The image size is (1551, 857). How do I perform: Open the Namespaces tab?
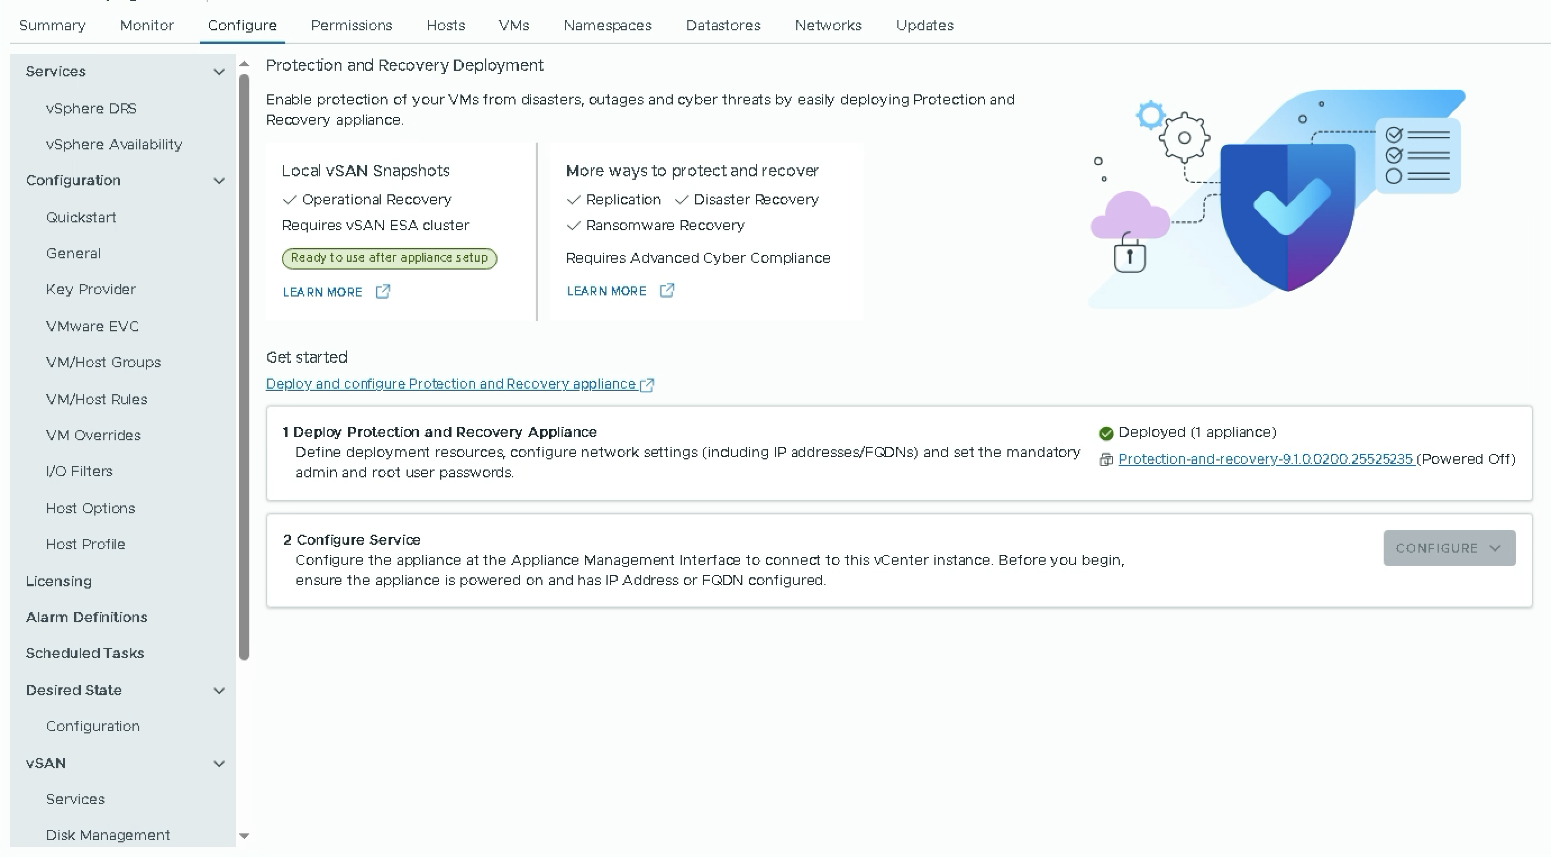608,25
